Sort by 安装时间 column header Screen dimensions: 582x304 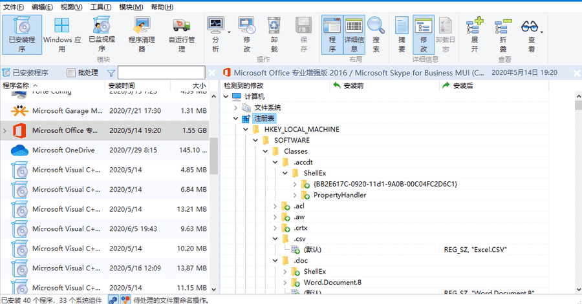(138, 86)
